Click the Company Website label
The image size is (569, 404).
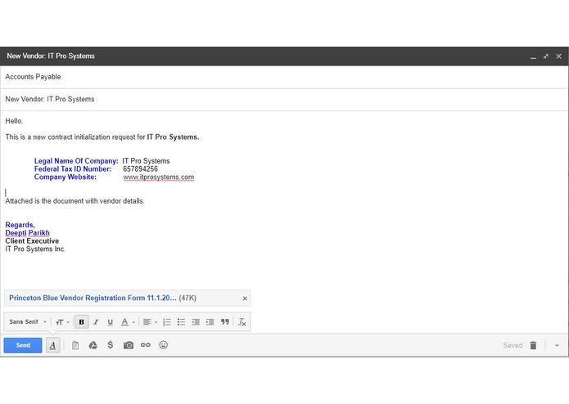pyautogui.click(x=65, y=177)
